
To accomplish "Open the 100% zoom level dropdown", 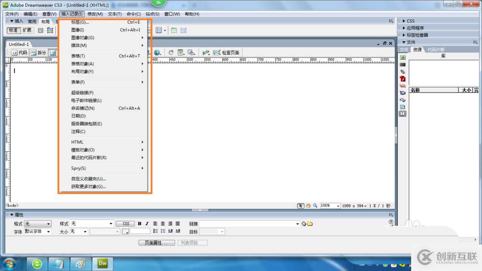I will [x=330, y=206].
